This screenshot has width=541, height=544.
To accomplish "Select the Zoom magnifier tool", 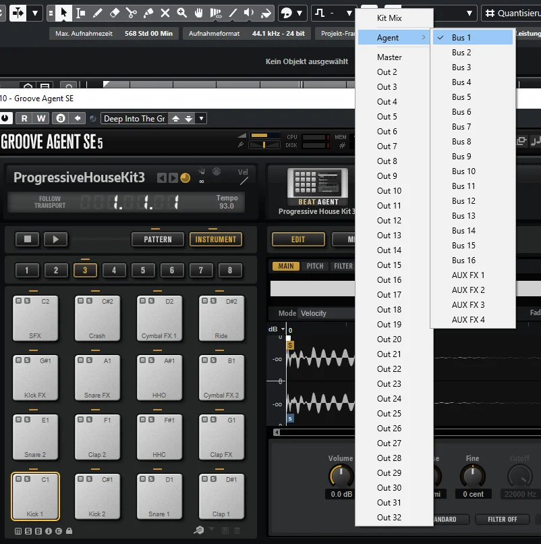I will click(181, 13).
